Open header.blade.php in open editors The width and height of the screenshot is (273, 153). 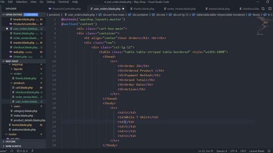coord(24,20)
